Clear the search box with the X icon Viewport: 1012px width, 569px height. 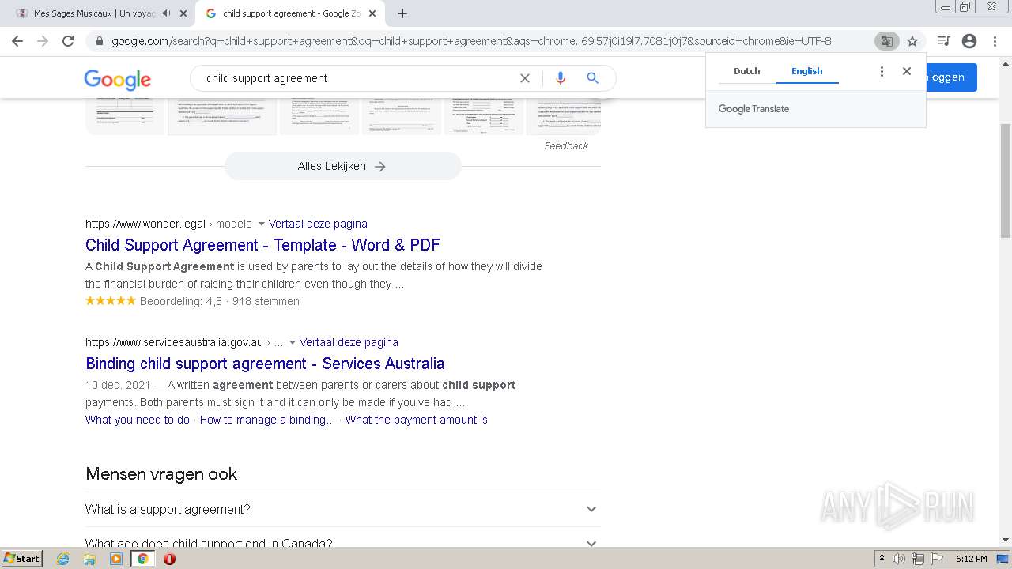pyautogui.click(x=525, y=78)
